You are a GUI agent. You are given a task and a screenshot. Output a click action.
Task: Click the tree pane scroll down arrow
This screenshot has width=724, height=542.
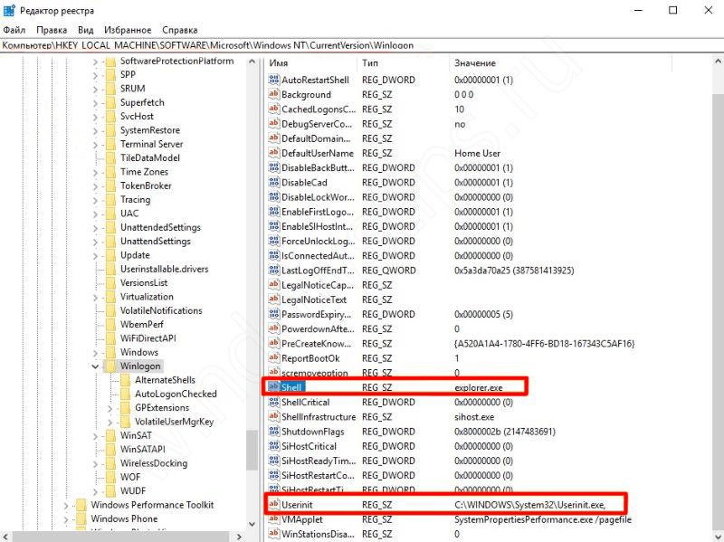252,524
